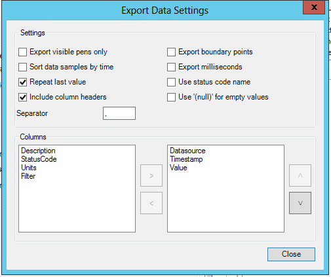331x277 pixels.
Task: Uncheck Repeat last value
Action: click(23, 83)
